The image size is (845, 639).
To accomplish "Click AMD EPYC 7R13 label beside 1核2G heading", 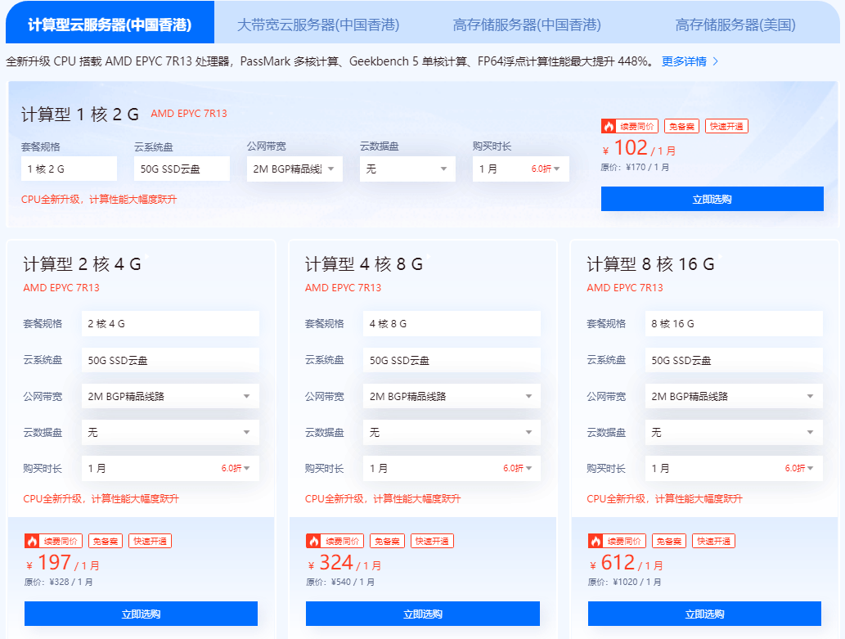I will click(x=189, y=114).
